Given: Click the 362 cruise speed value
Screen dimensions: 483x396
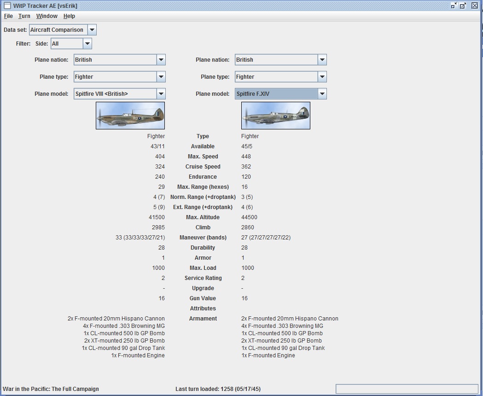Looking at the screenshot, I should click(x=246, y=167).
